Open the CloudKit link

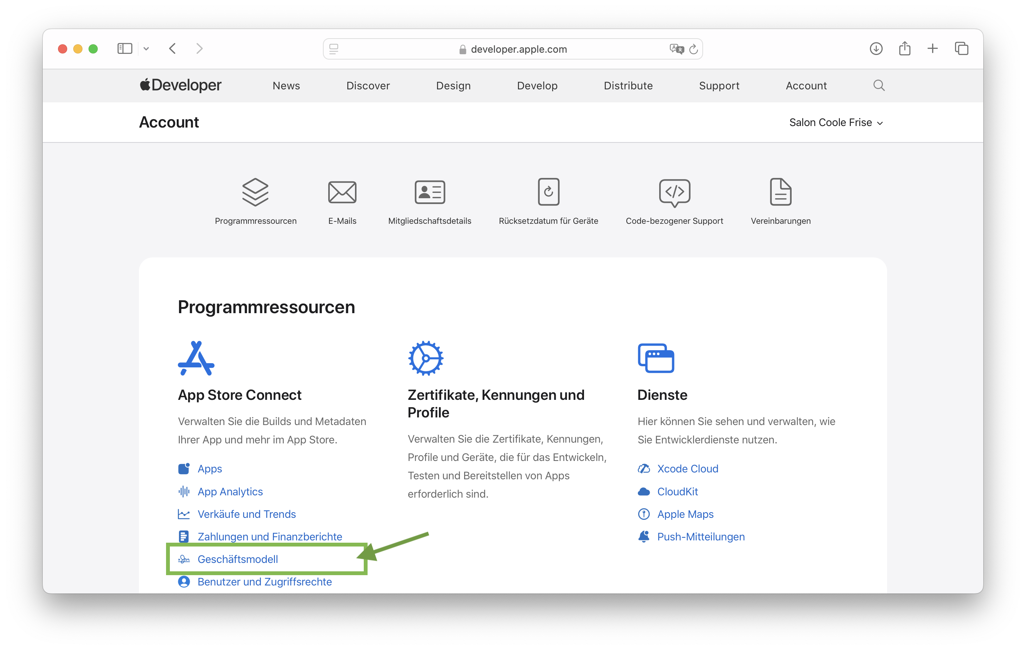(x=678, y=492)
